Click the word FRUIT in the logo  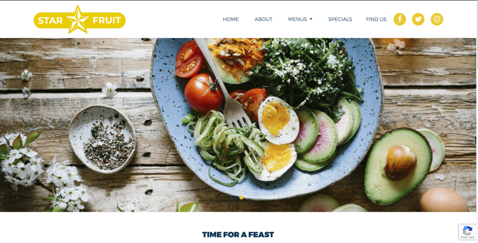(107, 21)
